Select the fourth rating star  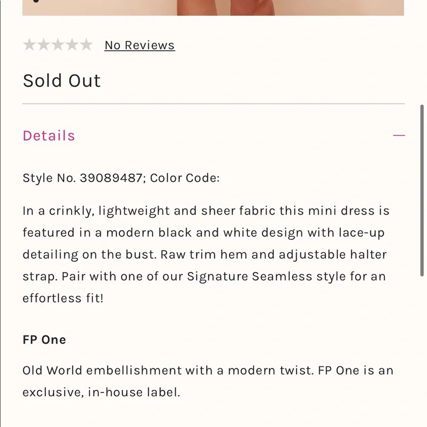[x=72, y=45]
